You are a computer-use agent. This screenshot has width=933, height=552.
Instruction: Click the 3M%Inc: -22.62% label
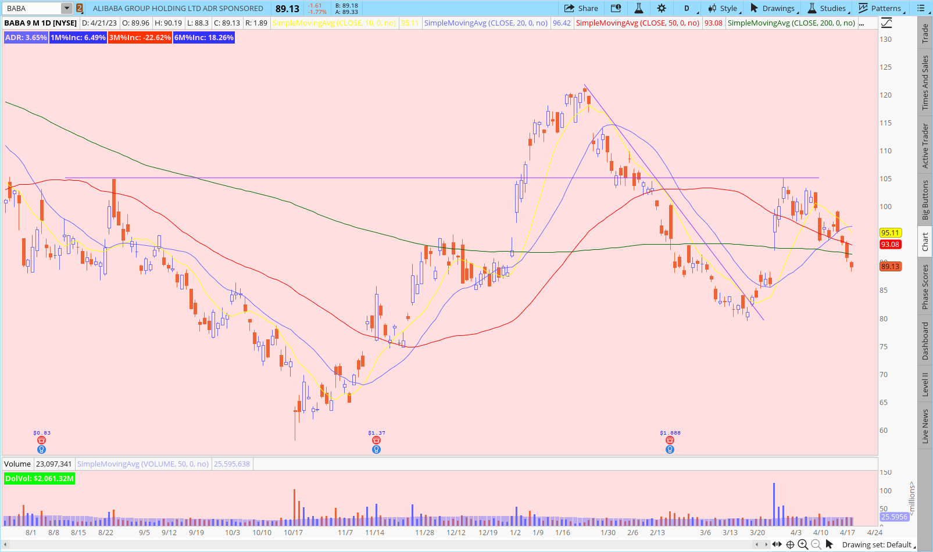140,38
